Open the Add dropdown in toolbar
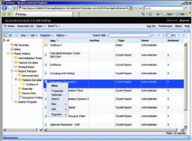The width and height of the screenshot is (192, 141). [x=34, y=36]
